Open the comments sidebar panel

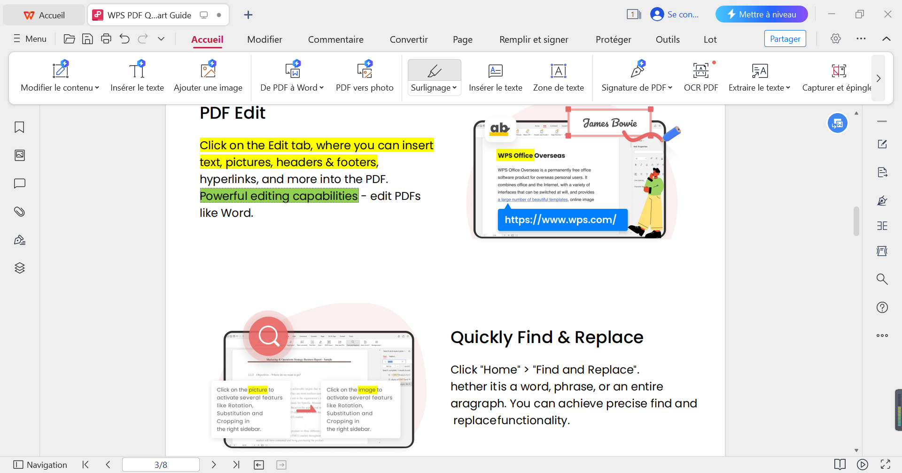click(19, 183)
